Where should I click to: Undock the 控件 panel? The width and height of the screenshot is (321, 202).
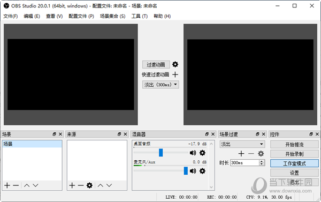311,134
